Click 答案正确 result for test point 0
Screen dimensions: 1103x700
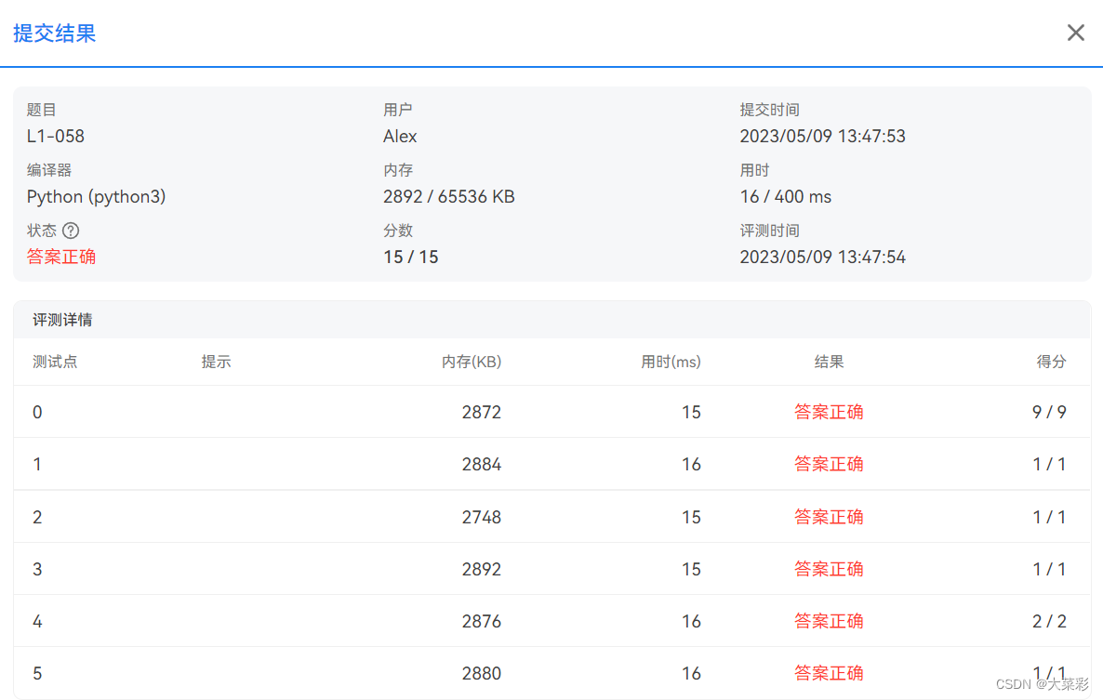(829, 413)
